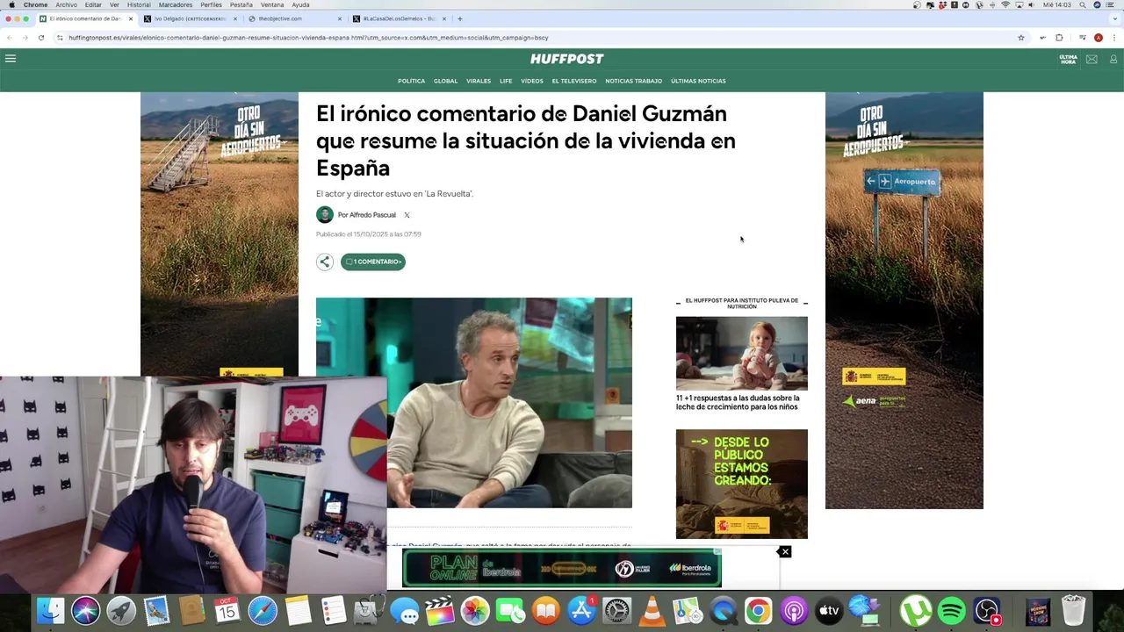Open Google Chrome from the dock
The height and width of the screenshot is (632, 1124).
pyautogui.click(x=758, y=611)
